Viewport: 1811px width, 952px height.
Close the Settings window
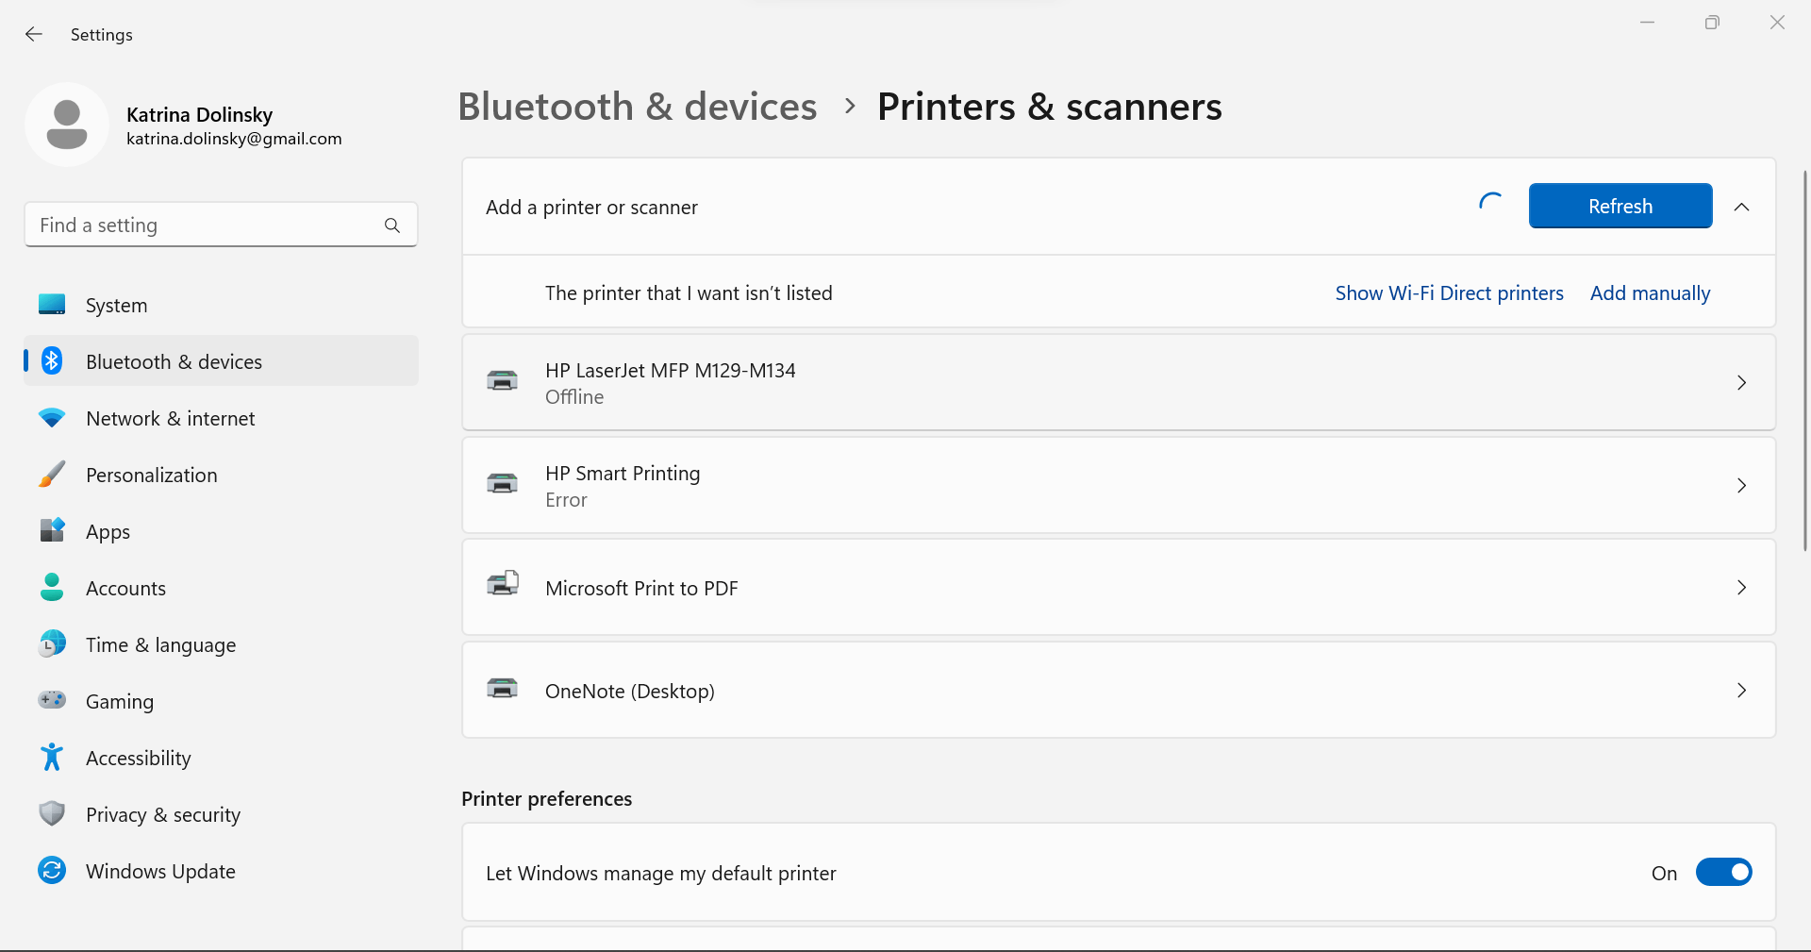[x=1777, y=23]
